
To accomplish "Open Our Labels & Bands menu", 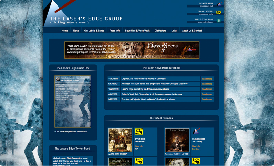I will 94,31.
